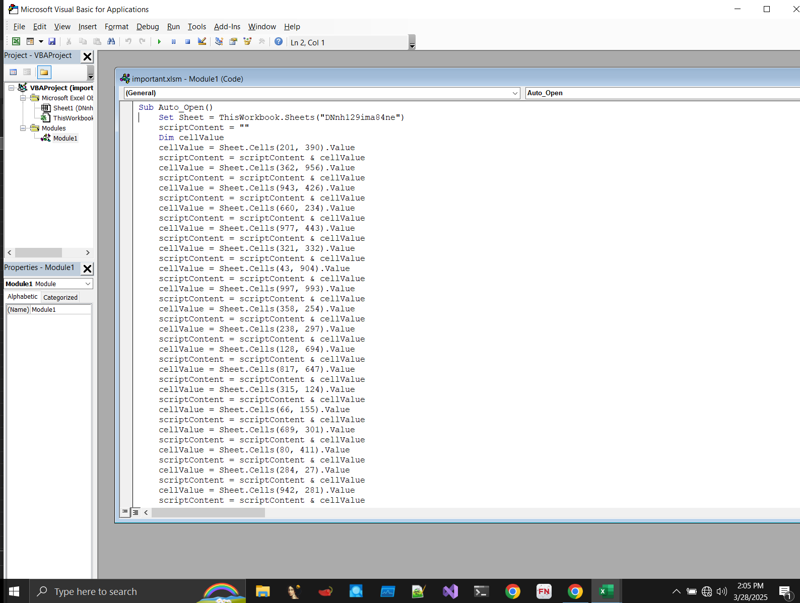
Task: Switch to Alphabetic properties tab
Action: point(22,297)
